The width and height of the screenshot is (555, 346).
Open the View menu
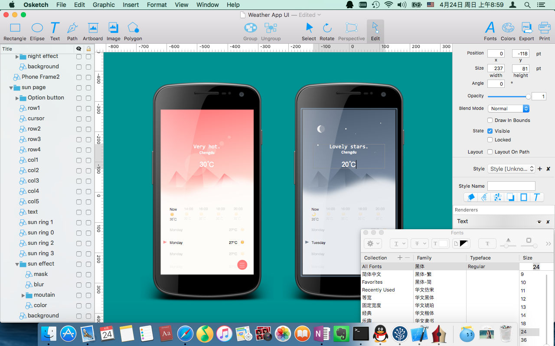[182, 5]
